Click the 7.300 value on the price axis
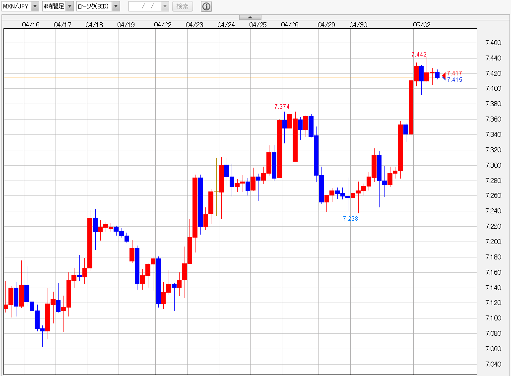This screenshot has width=511, height=376. coord(493,165)
